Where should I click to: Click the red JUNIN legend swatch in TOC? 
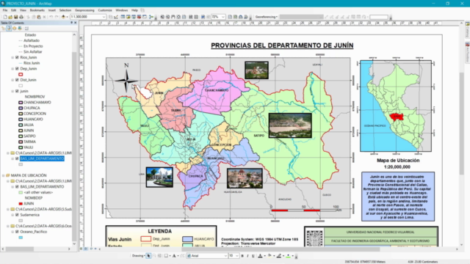pyautogui.click(x=21, y=204)
